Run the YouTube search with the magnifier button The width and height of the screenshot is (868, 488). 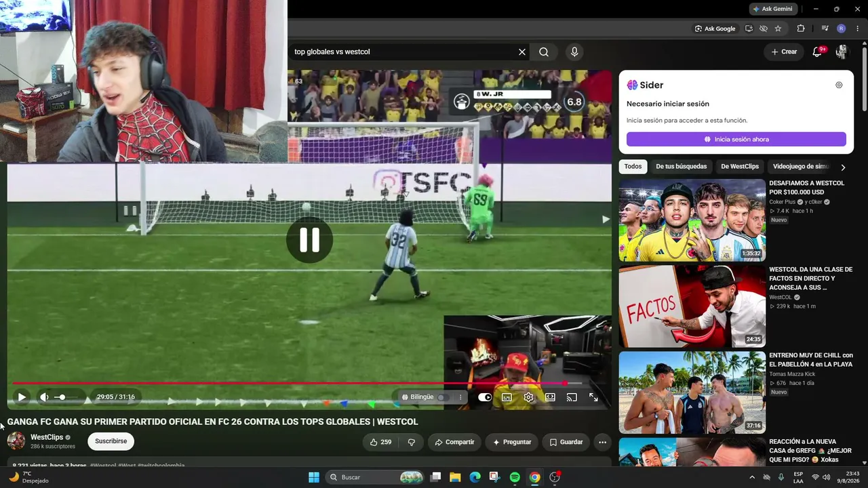tap(544, 52)
